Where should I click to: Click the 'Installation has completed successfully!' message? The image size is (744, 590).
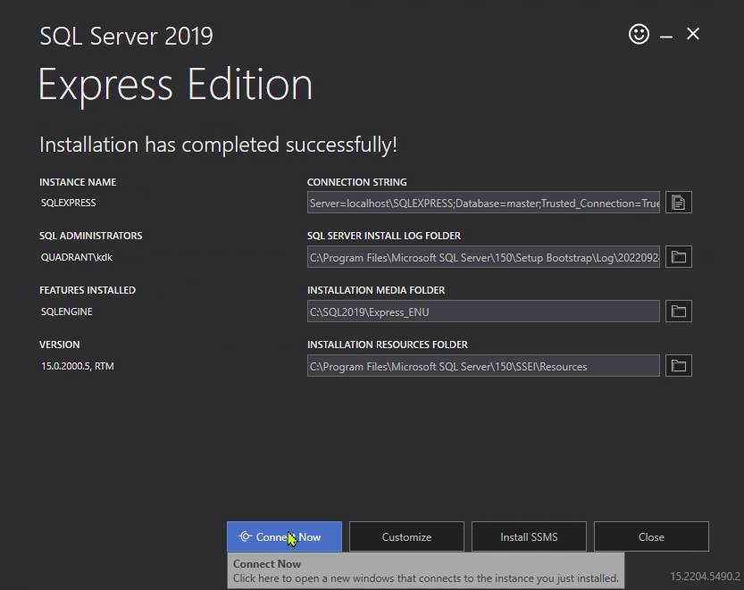[x=218, y=145]
